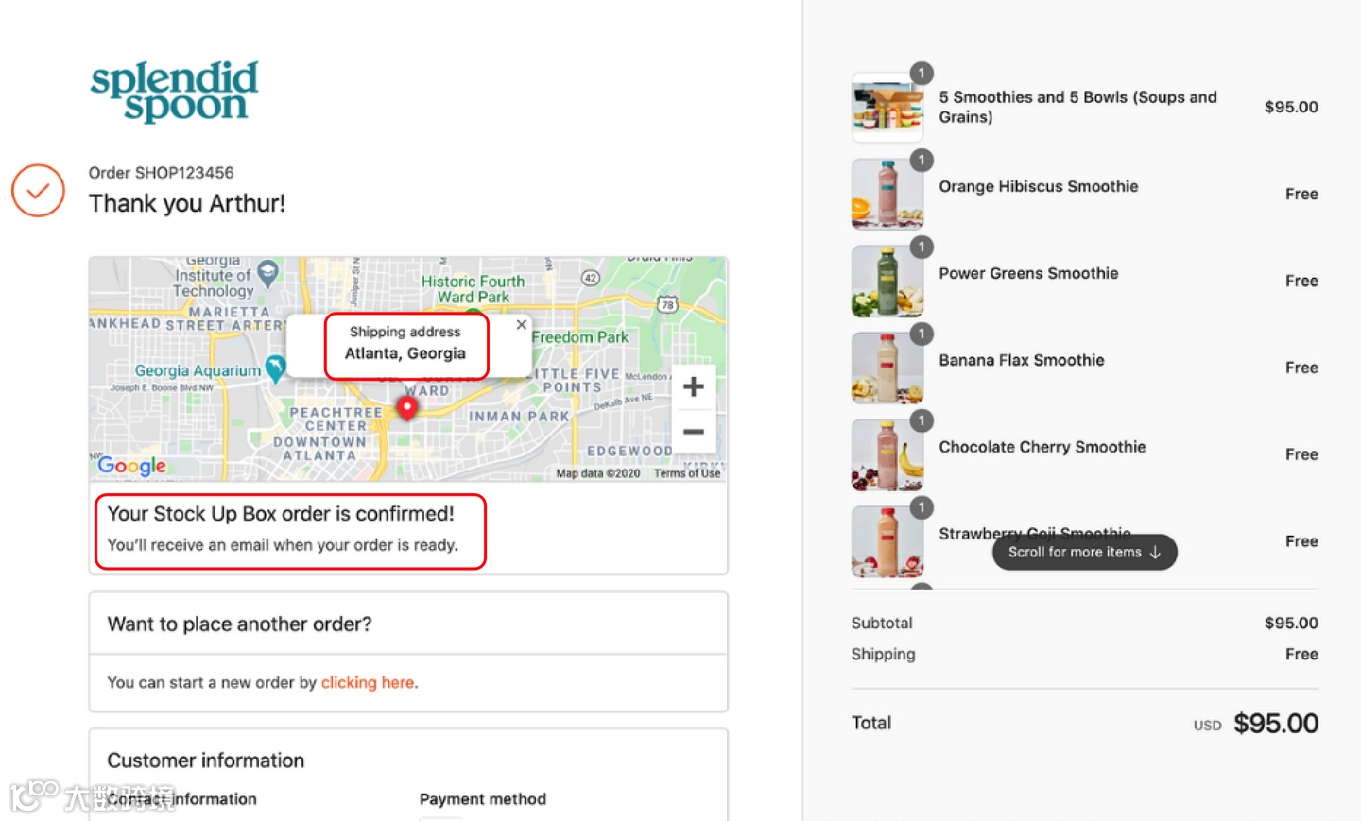Click the Historic Fourth Ward Park map label
This screenshot has height=821, width=1361.
click(473, 289)
